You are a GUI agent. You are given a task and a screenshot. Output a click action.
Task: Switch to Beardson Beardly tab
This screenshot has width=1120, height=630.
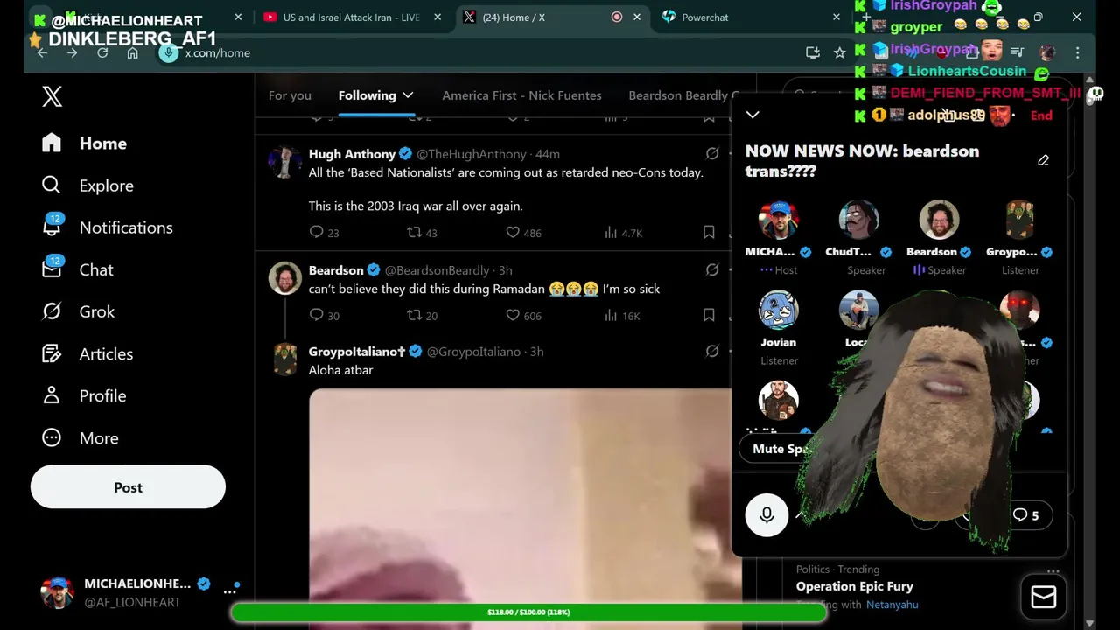683,95
